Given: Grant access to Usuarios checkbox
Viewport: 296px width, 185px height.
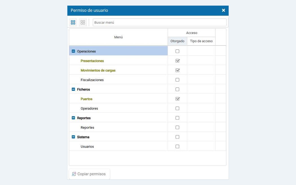Looking at the screenshot, I should point(177,146).
